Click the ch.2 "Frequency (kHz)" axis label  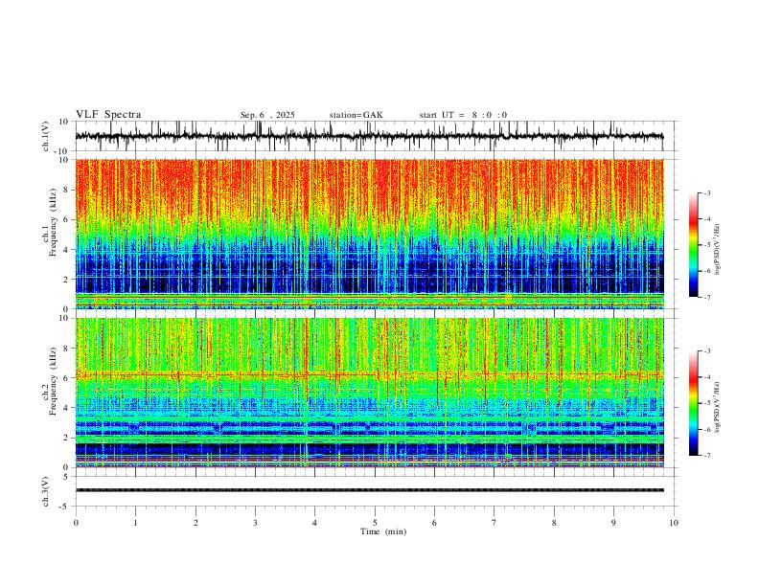tap(53, 381)
